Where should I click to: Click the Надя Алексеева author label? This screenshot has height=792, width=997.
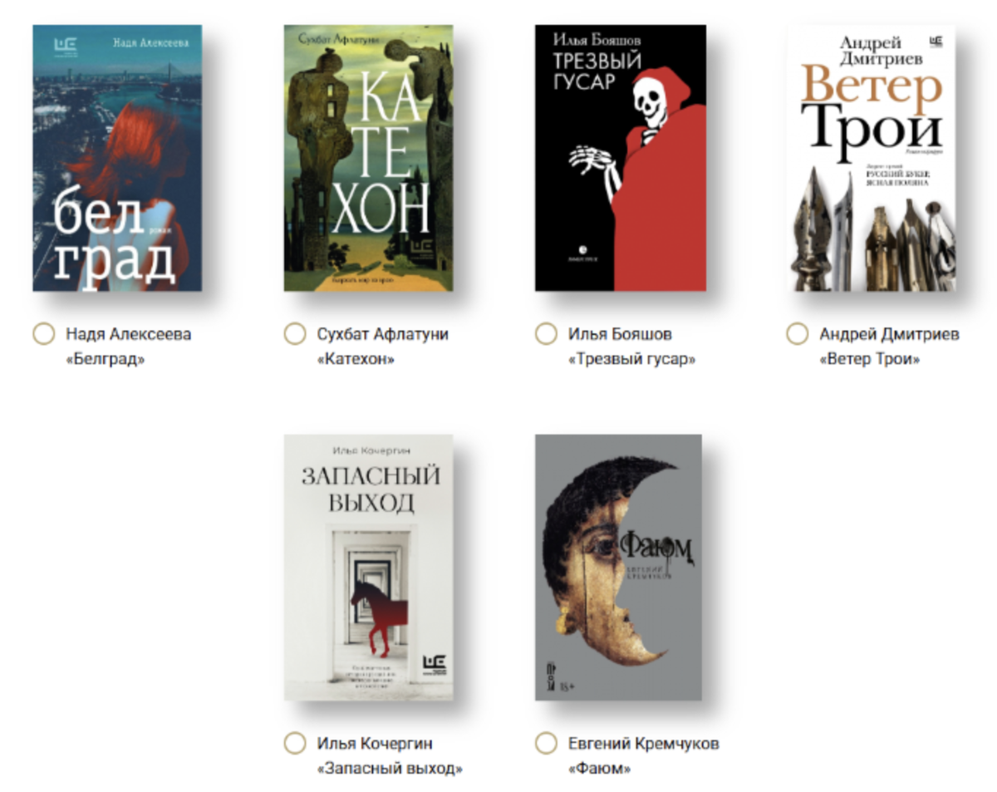pyautogui.click(x=129, y=334)
